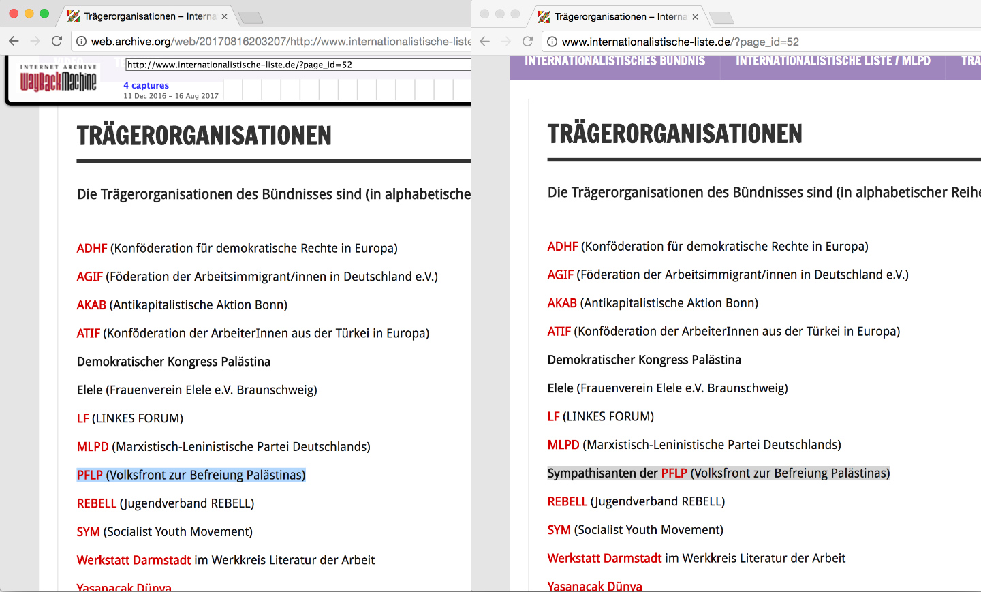
Task: Open MLPD link in right window
Action: (563, 445)
